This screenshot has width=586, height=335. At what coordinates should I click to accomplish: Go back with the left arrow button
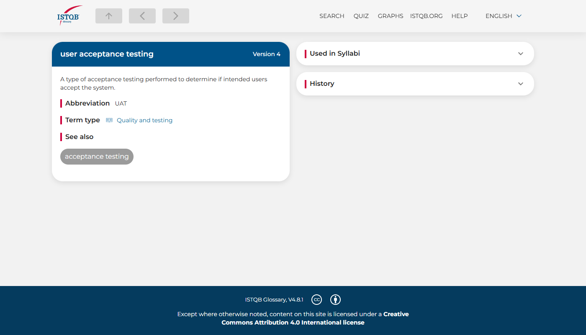click(x=142, y=16)
